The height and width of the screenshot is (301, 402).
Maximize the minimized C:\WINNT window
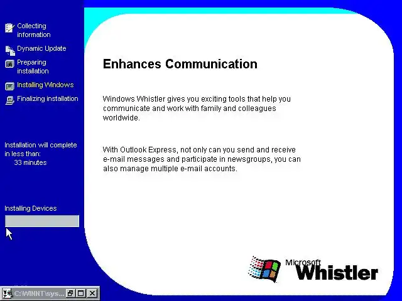pyautogui.click(x=81, y=293)
